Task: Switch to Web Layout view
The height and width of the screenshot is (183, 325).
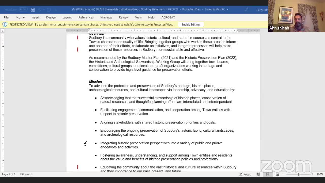Action: point(277,174)
